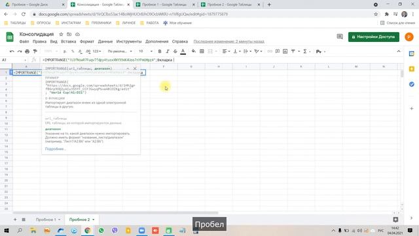Open the Справка menu
Viewport: 419px width, 236px height.
180,41
